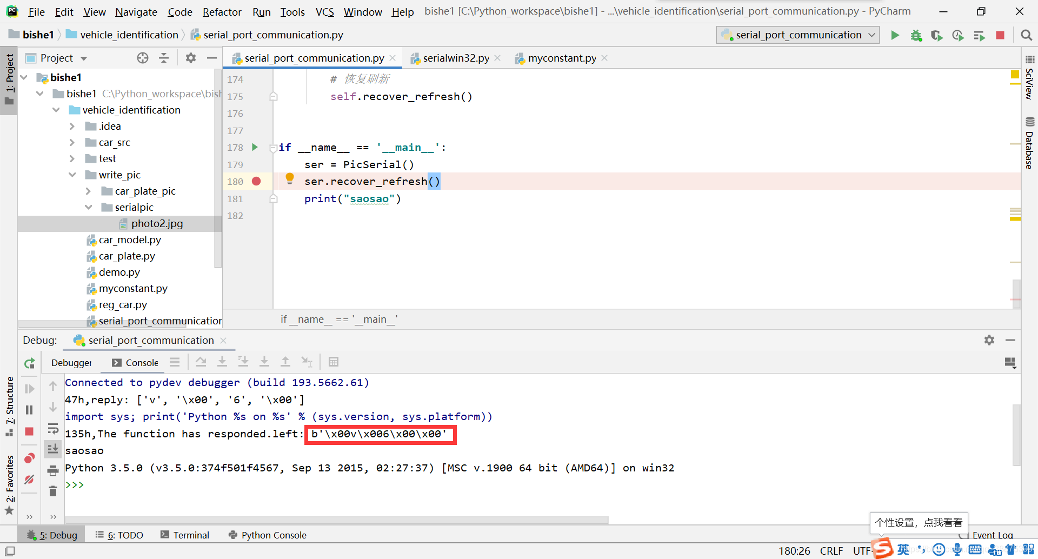Open the Database side panel
This screenshot has height=559, width=1038.
tap(1029, 143)
